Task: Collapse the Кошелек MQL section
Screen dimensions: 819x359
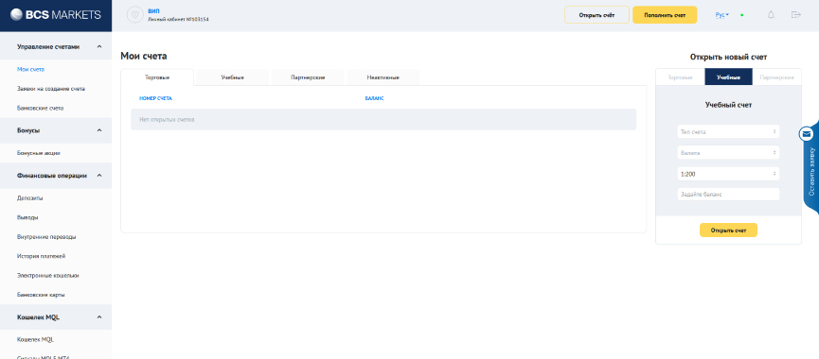Action: tap(99, 317)
